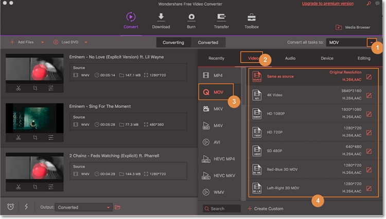The image size is (386, 219).
Task: Edit the Left-Right 3D MOV preset
Action: coord(369,188)
